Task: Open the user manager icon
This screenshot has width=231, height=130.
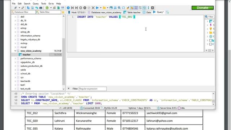Action: [x=55, y=8]
